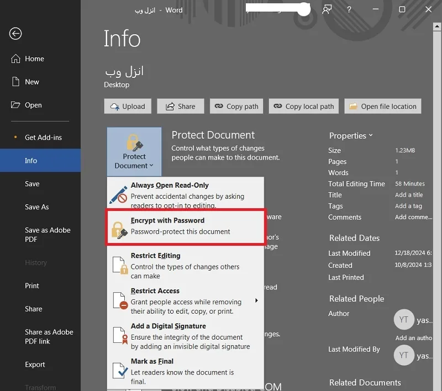
Task: Click the Open folder icon
Action: click(x=15, y=105)
